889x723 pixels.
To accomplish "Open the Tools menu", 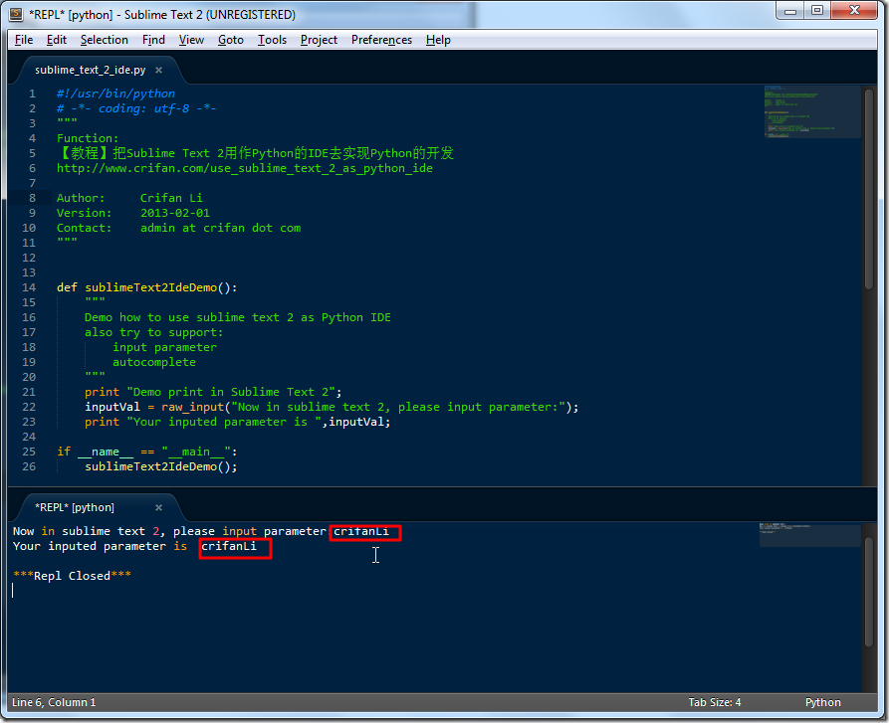I will (x=272, y=40).
